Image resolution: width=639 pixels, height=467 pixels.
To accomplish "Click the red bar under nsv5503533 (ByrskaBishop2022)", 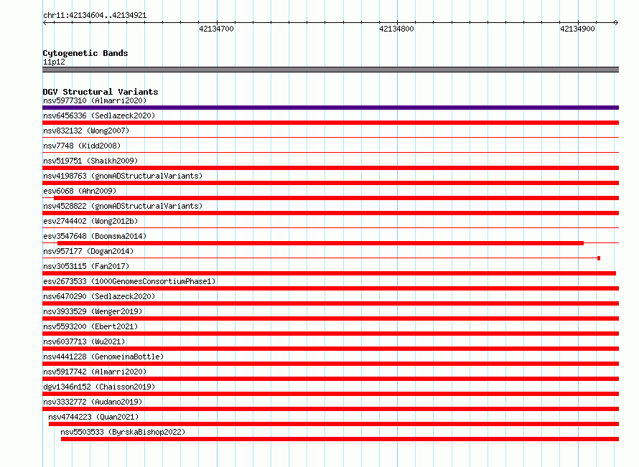I will point(340,439).
